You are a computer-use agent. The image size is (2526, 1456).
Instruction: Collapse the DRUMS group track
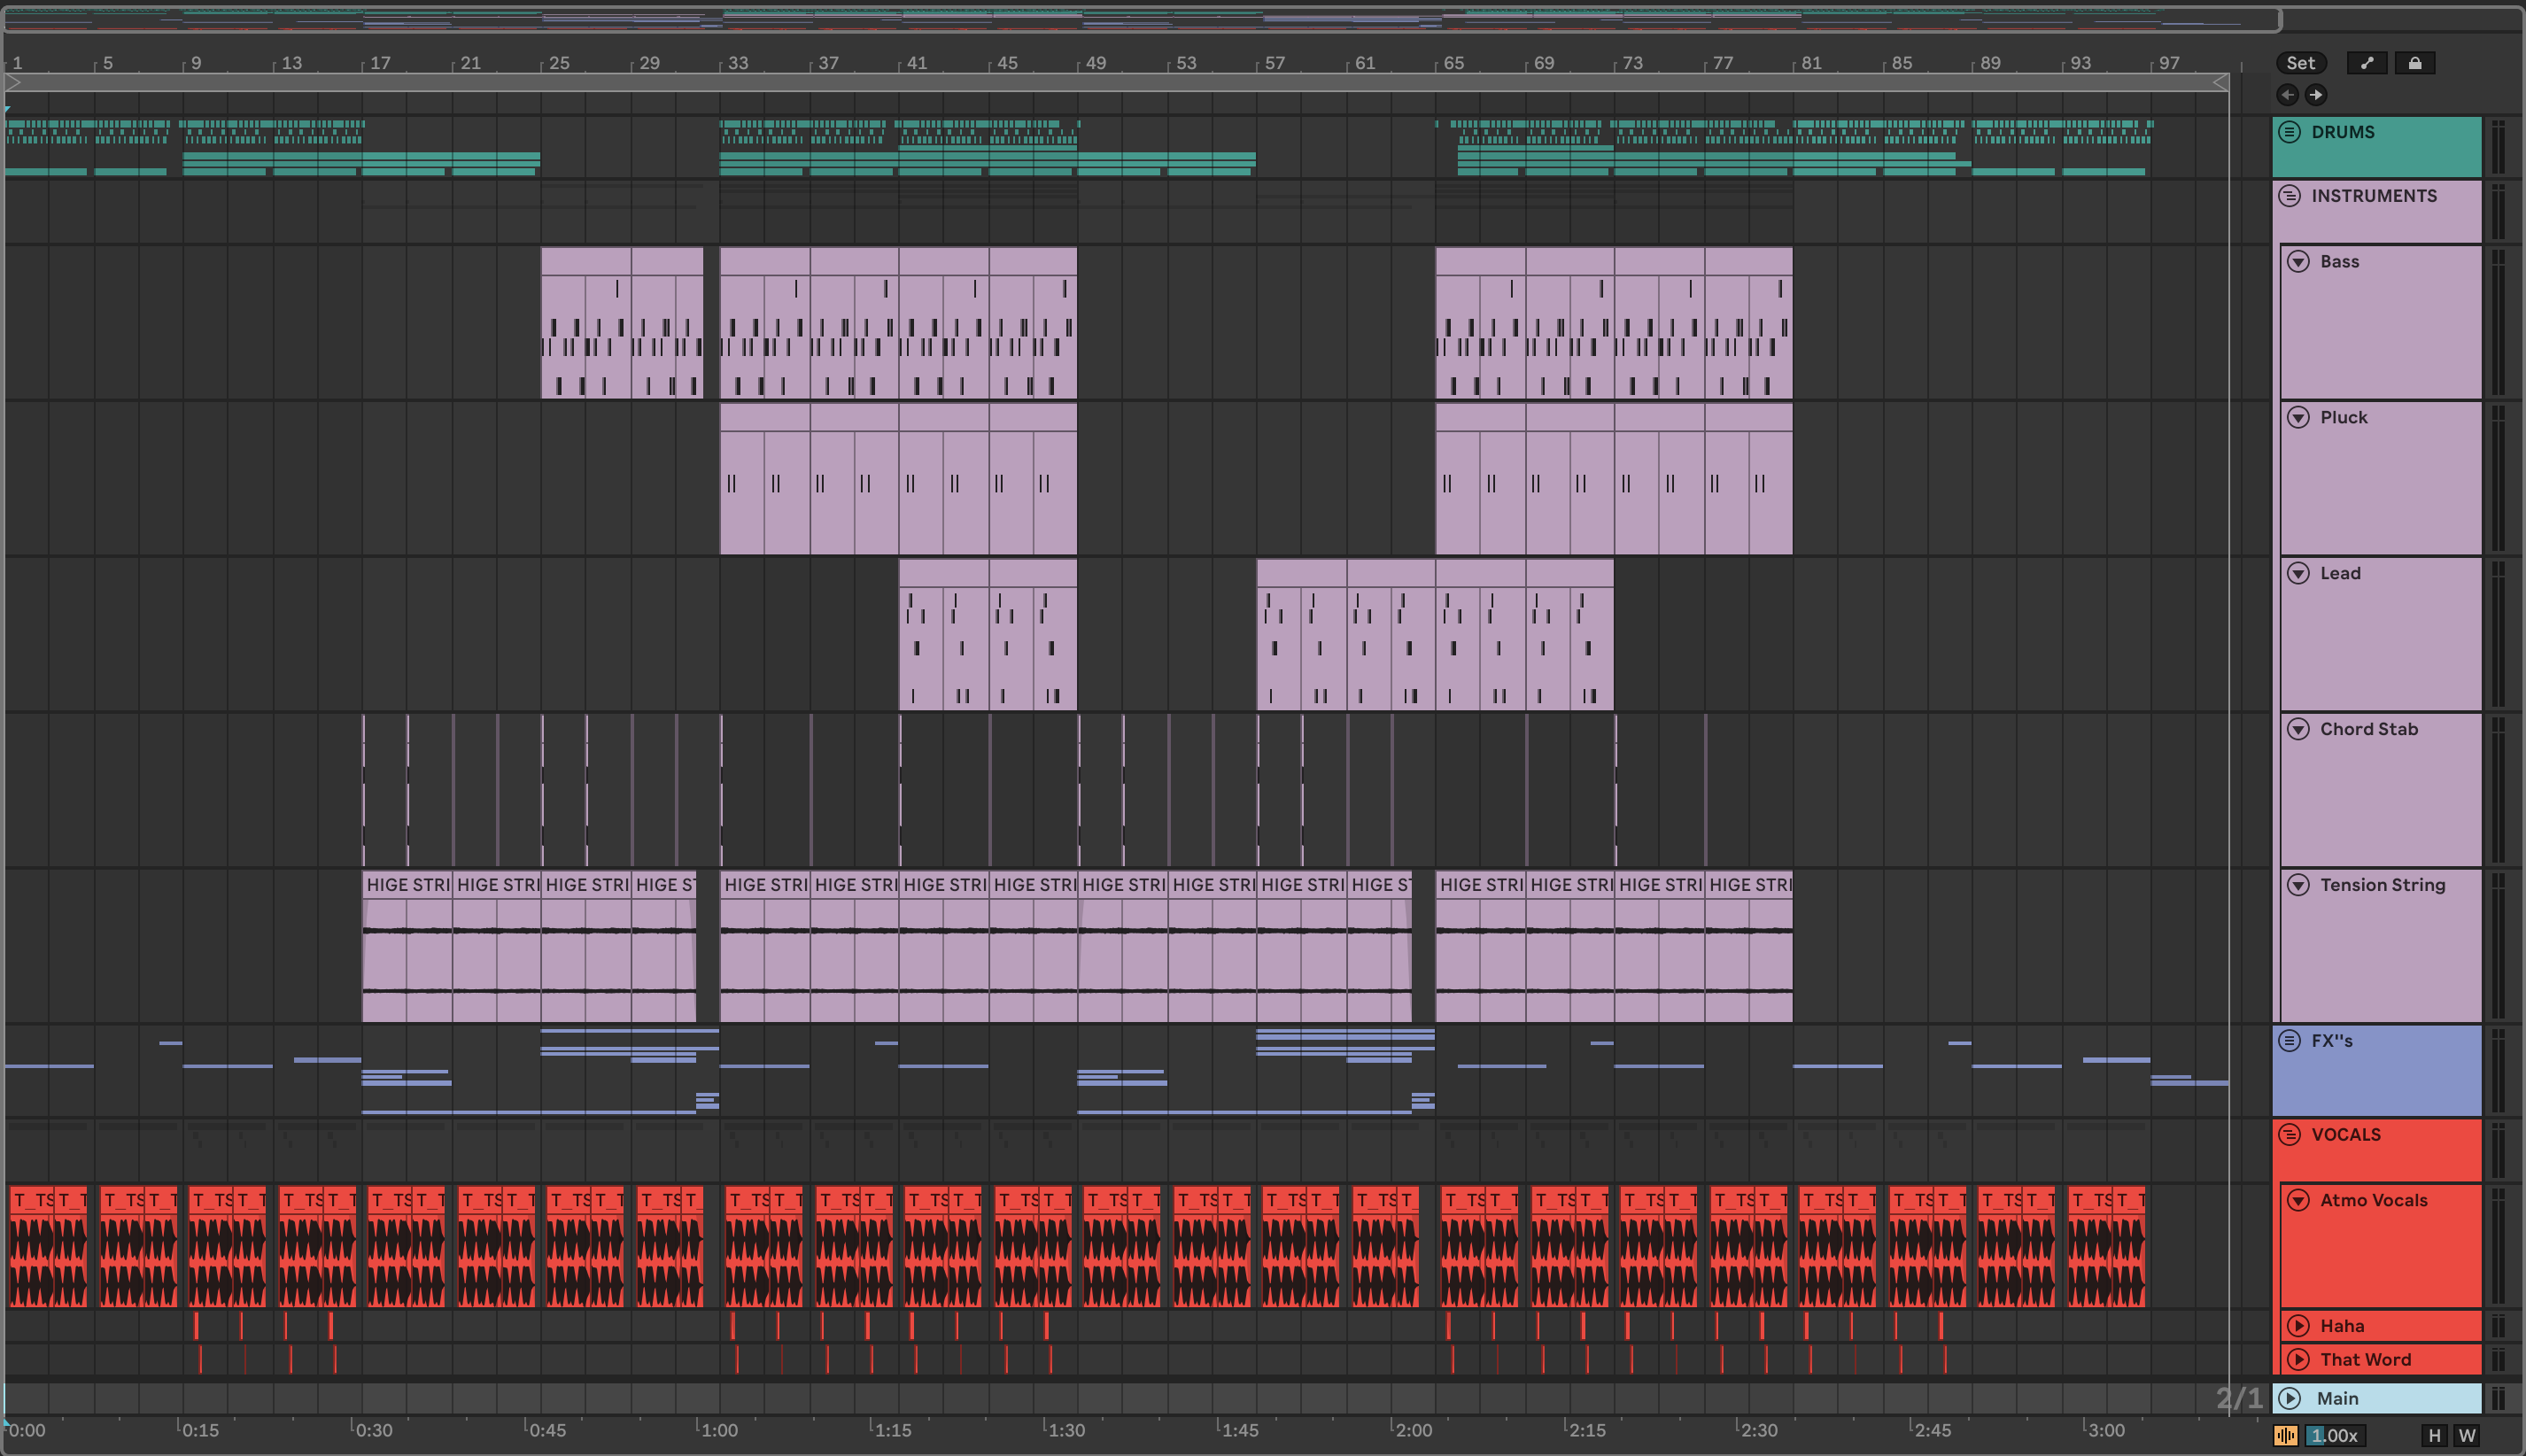(2290, 132)
